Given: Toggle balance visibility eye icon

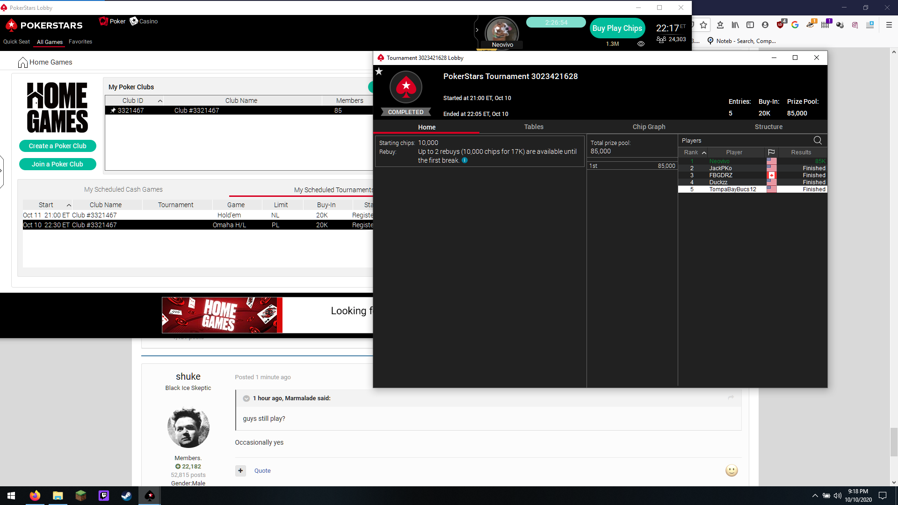Looking at the screenshot, I should (x=641, y=43).
